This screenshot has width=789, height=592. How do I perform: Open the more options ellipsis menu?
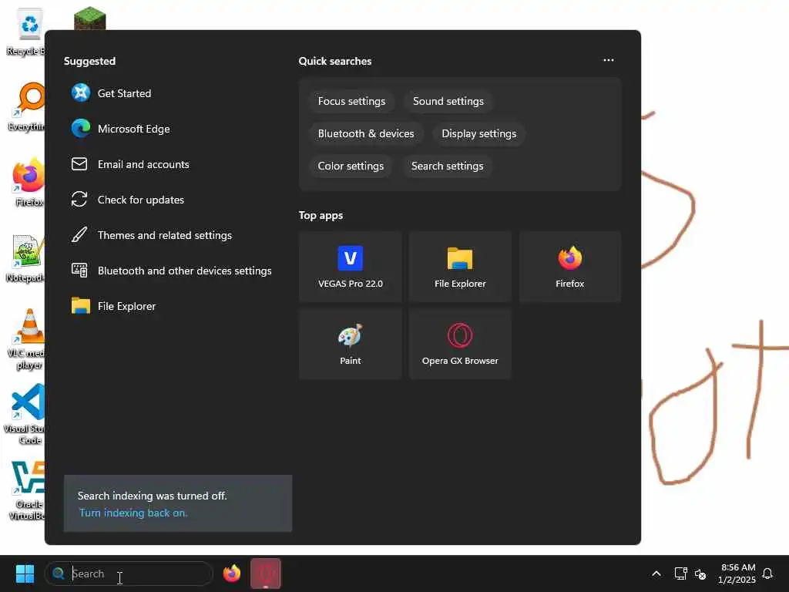point(609,60)
